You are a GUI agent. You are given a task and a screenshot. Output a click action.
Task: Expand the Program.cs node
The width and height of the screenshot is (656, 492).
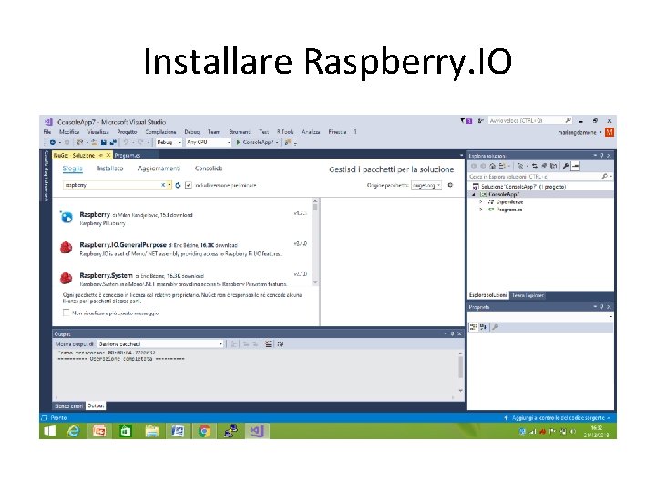pyautogui.click(x=481, y=210)
